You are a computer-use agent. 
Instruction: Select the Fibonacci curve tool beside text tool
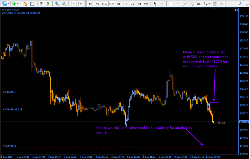coord(215,4)
